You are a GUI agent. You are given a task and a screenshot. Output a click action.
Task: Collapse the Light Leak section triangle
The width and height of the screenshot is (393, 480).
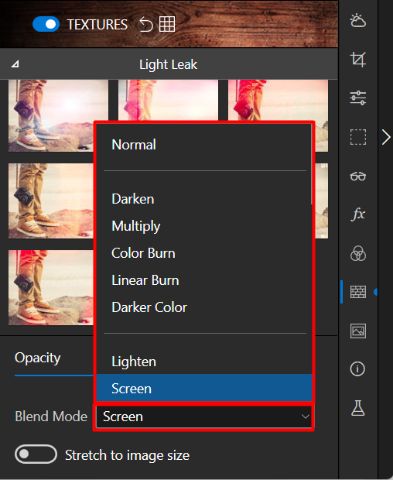[15, 64]
